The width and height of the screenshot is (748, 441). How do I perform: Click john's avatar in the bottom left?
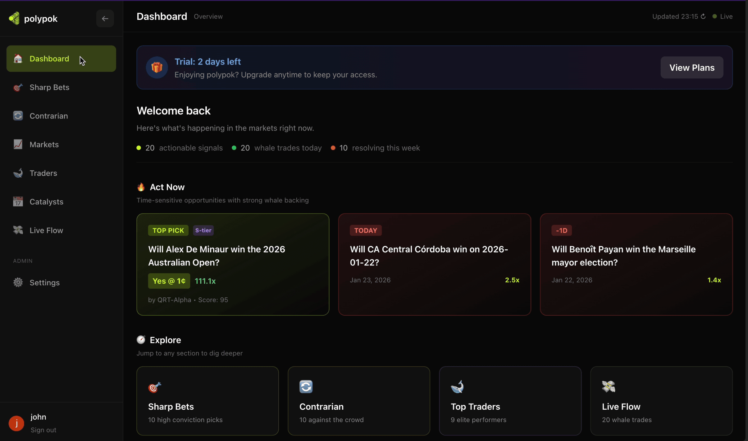coord(16,423)
